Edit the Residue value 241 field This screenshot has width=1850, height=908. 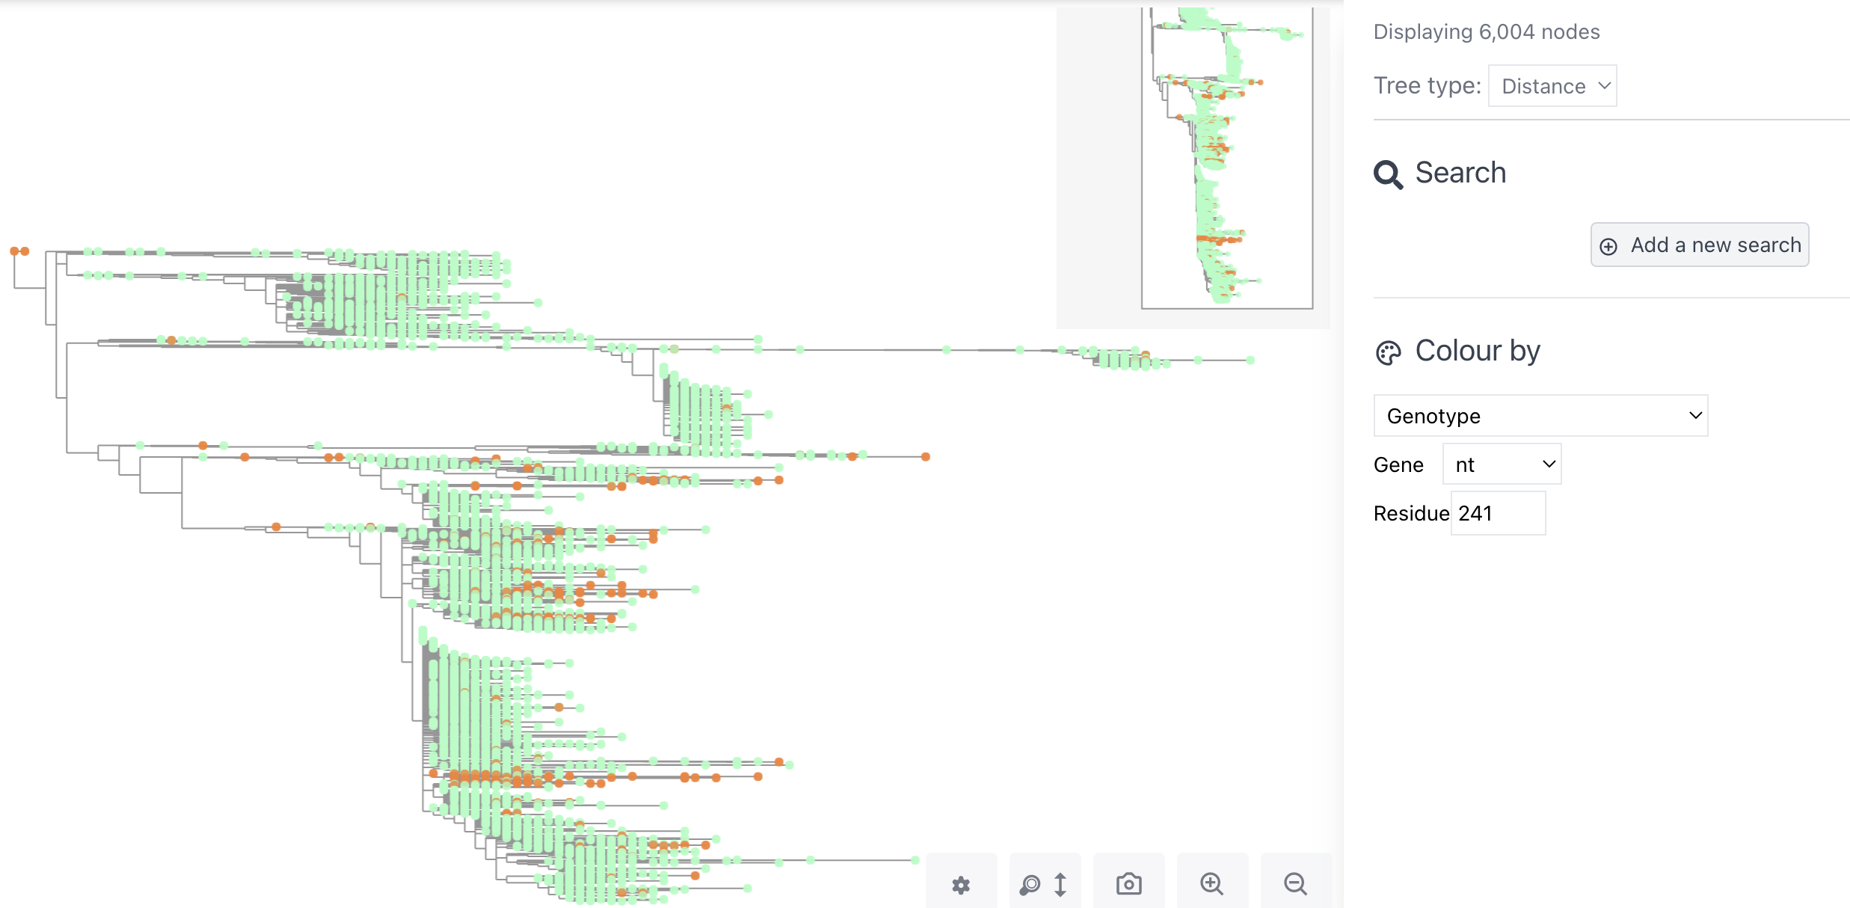coord(1497,513)
